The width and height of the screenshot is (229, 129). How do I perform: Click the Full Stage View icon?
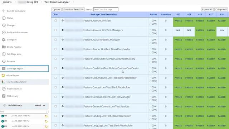point(4,54)
